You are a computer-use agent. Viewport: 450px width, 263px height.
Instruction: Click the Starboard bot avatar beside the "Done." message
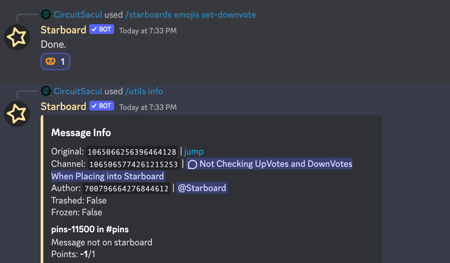[x=17, y=37]
